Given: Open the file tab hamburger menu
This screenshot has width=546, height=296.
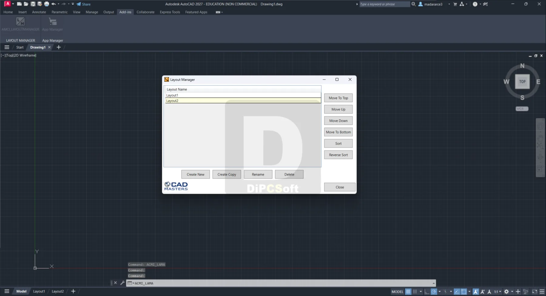Looking at the screenshot, I should 7,47.
